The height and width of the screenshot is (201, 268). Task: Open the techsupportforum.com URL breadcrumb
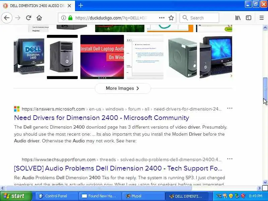pos(121,159)
